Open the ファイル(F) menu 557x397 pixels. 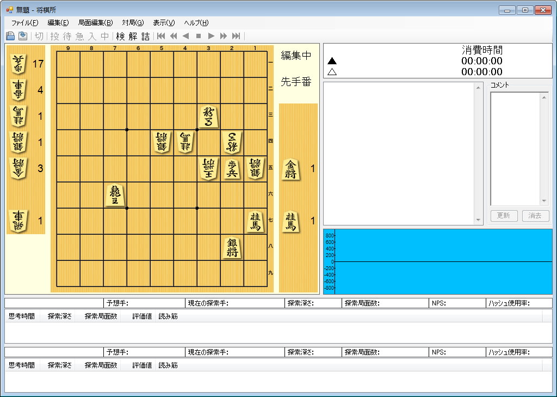click(24, 23)
